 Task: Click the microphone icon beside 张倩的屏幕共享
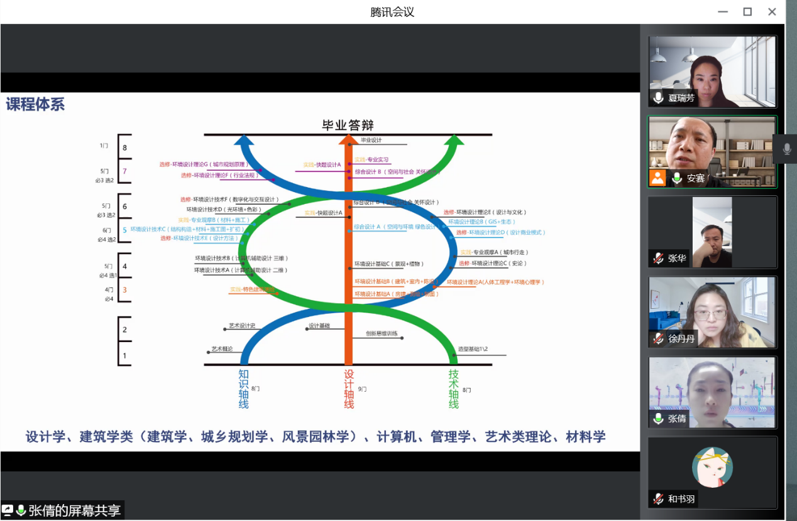click(x=21, y=510)
